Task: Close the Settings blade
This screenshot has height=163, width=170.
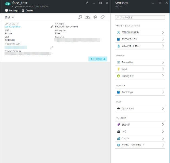Action: 167,3
